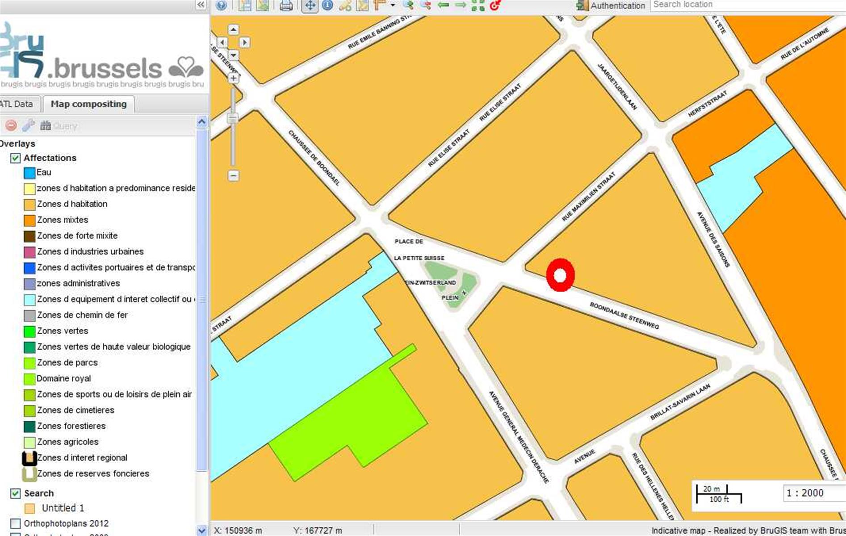
Task: Open the dropdown arrow next to measure tool
Action: [x=393, y=5]
